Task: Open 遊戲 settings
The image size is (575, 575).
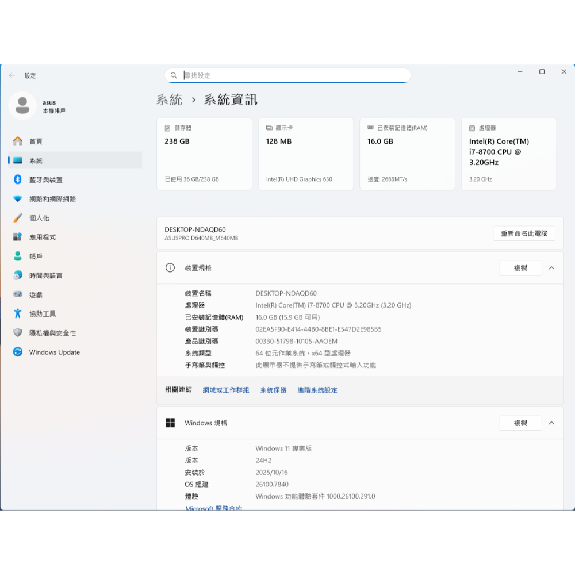Action: pyautogui.click(x=75, y=294)
